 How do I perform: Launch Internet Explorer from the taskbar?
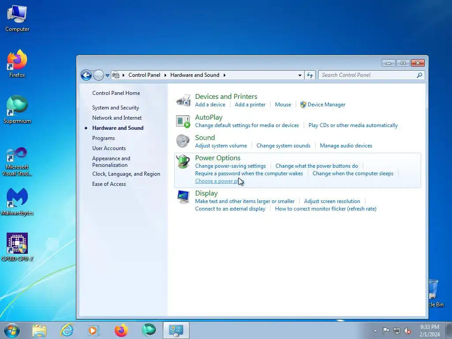click(67, 330)
